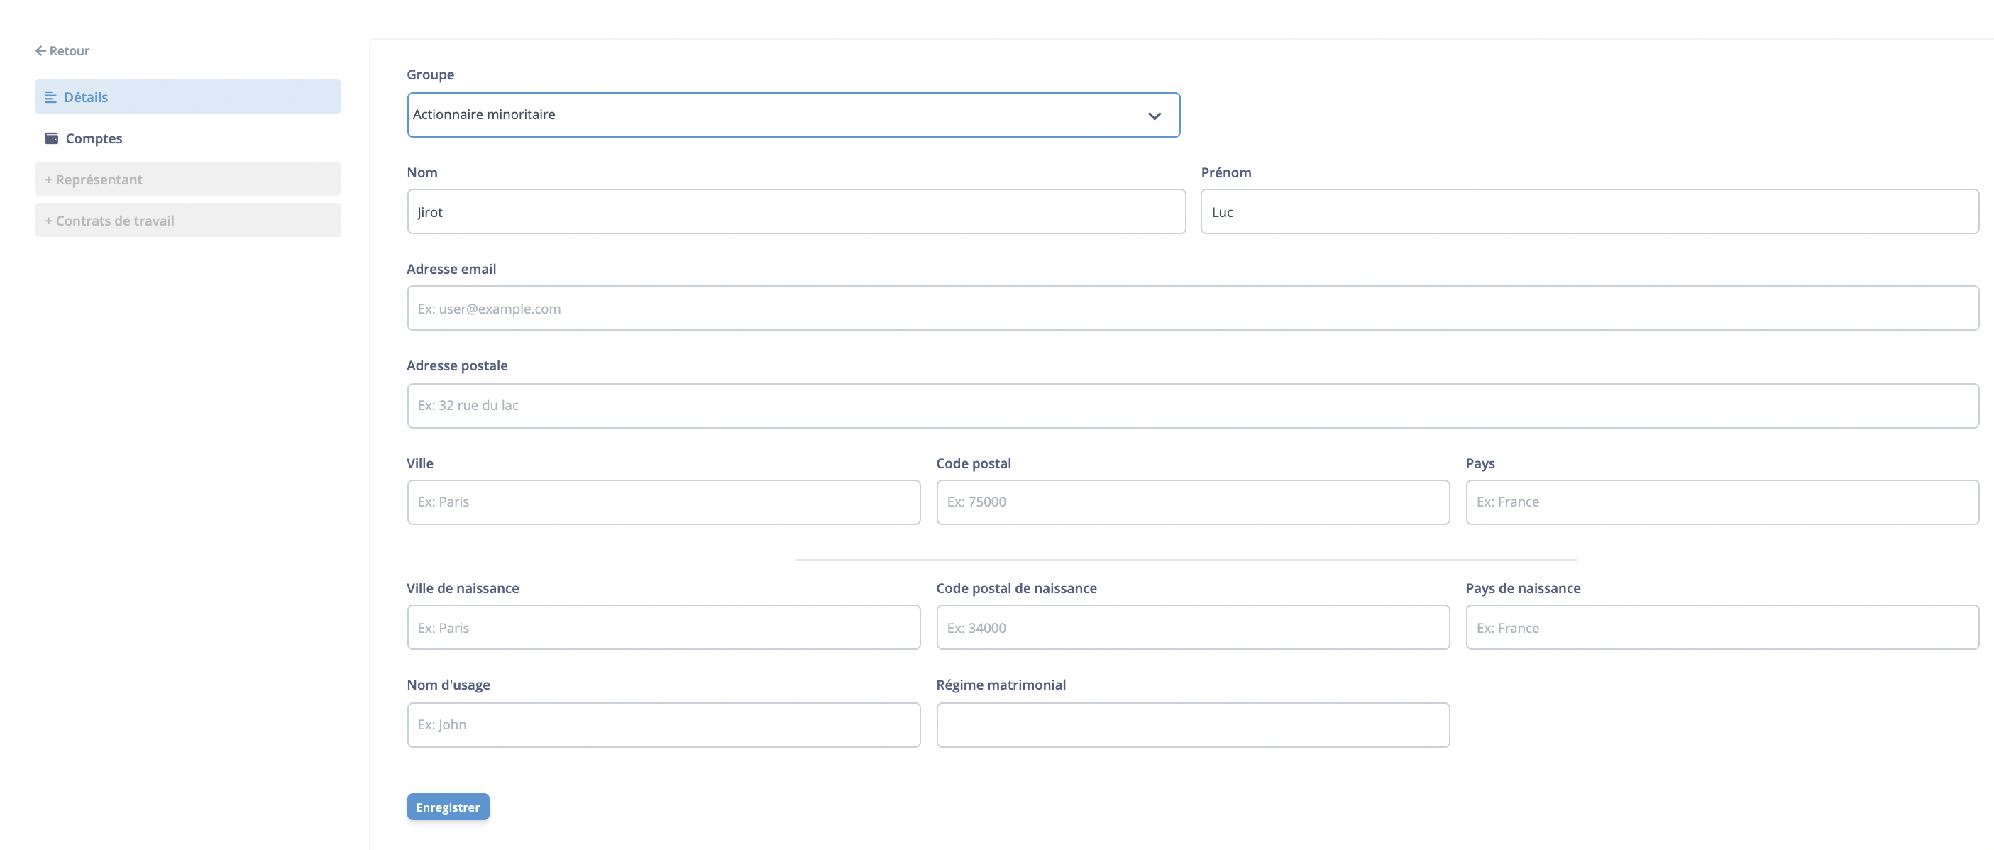Click the back arrow icon next to Retour

tap(41, 50)
